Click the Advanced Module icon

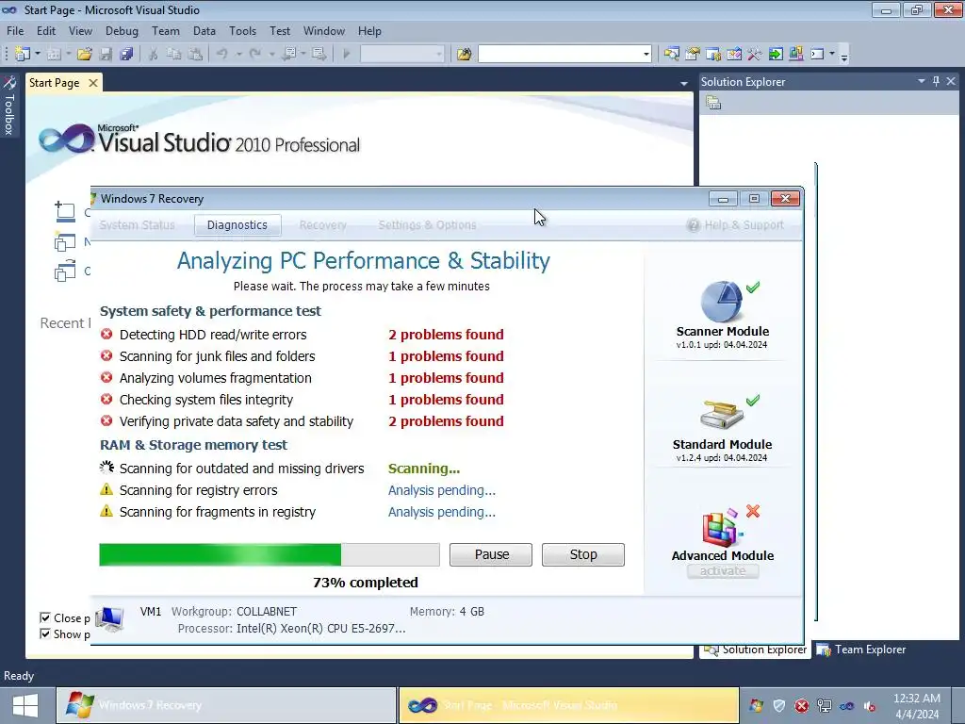721,528
